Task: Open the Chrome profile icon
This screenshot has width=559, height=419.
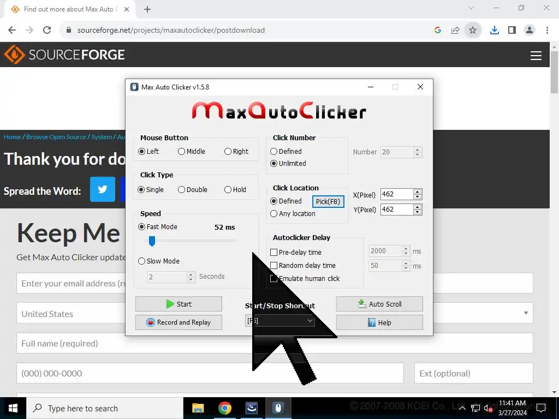Action: tap(530, 31)
